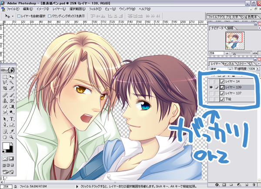Switch to 情報 tab
This screenshot has height=189, width=261.
click(230, 28)
